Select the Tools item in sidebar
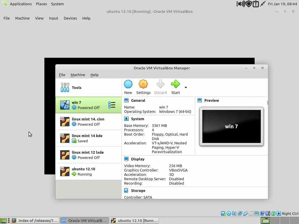The width and height of the screenshot is (299, 224). [x=88, y=87]
